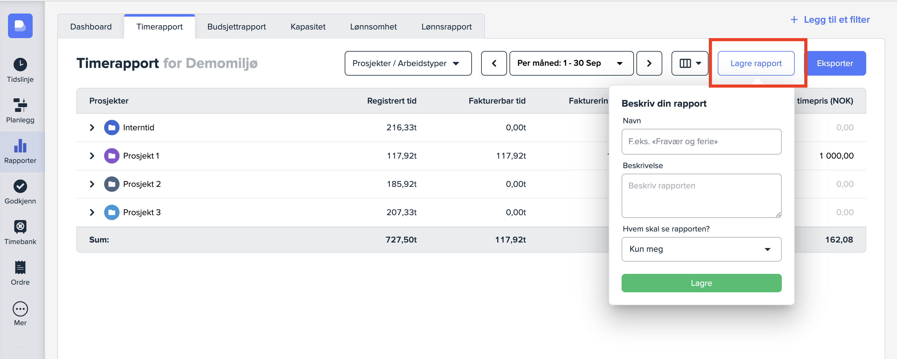Open the column layout selector icon
The height and width of the screenshot is (359, 897).
click(689, 63)
